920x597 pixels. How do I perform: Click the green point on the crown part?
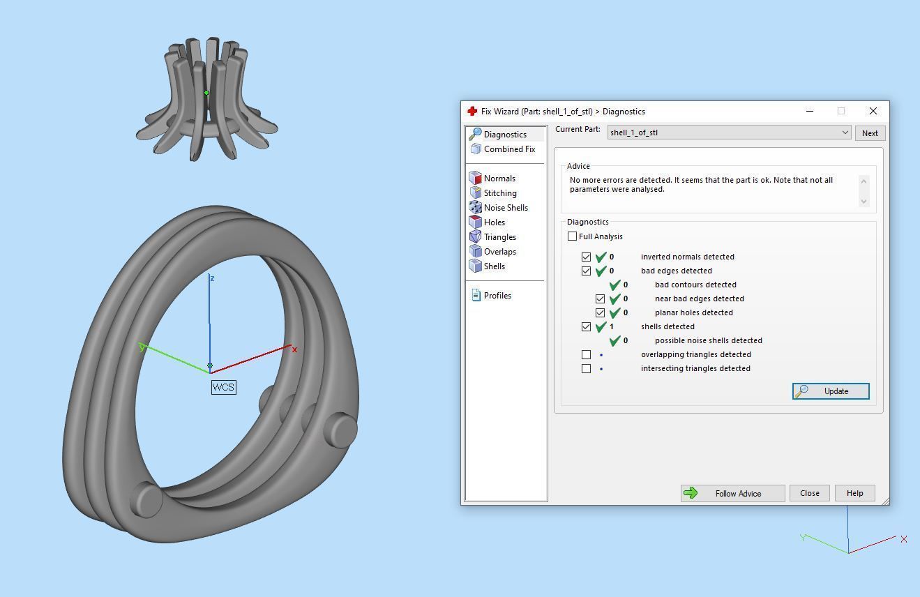pyautogui.click(x=206, y=93)
